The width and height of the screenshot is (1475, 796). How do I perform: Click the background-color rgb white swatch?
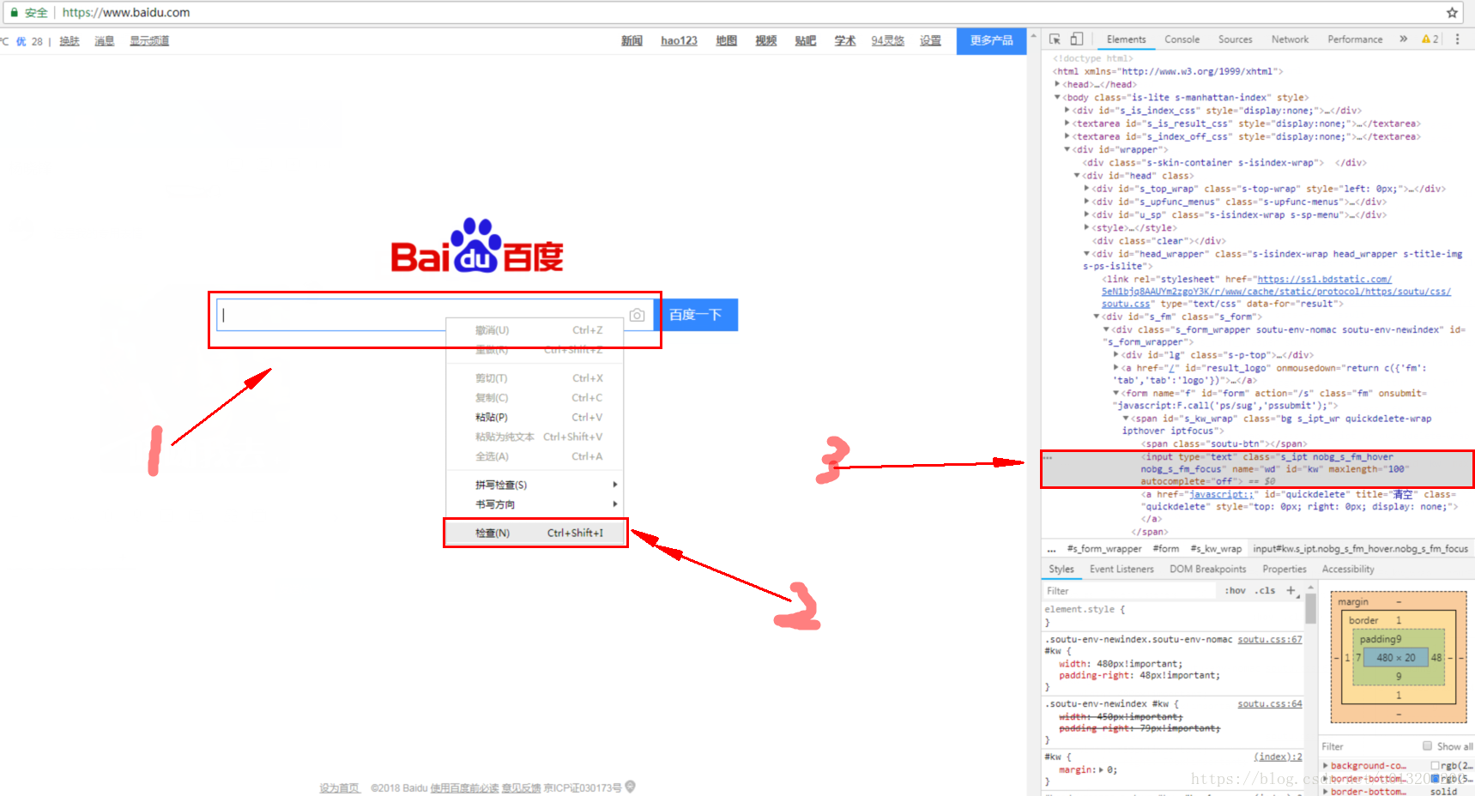(x=1435, y=765)
